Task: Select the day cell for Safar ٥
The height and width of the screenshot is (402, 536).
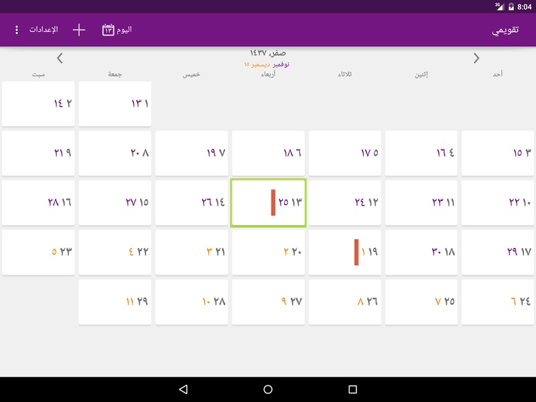Action: click(344, 153)
